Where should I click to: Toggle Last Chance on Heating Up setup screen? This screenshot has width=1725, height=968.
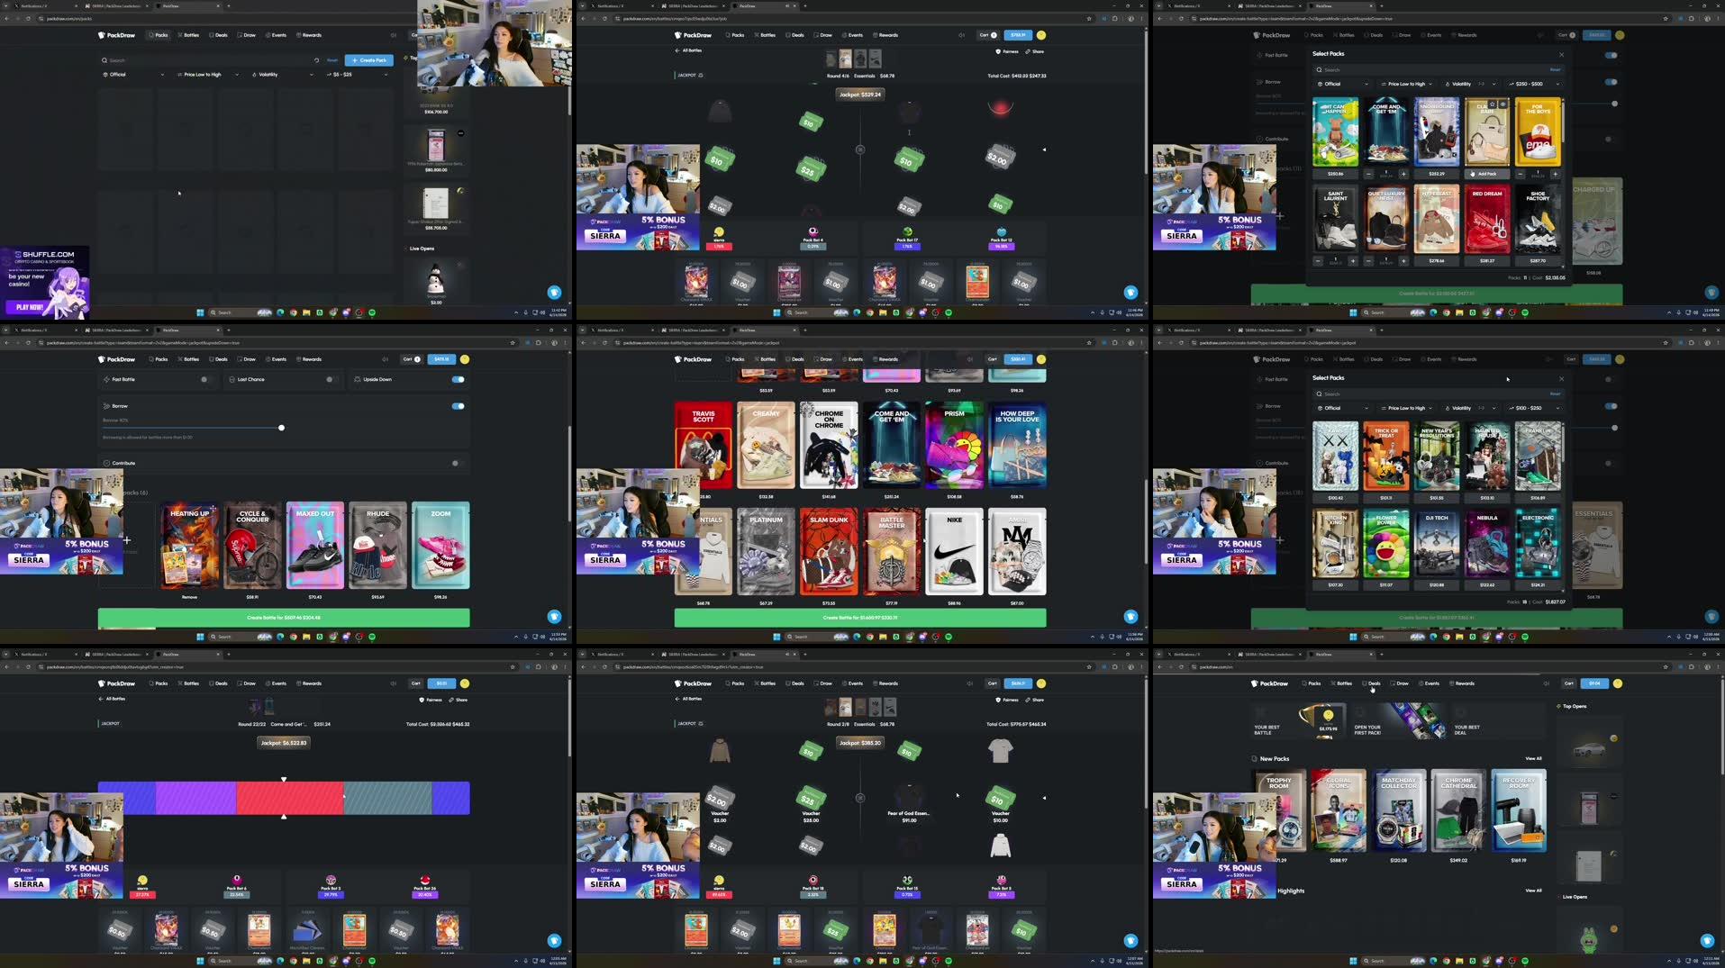[331, 379]
